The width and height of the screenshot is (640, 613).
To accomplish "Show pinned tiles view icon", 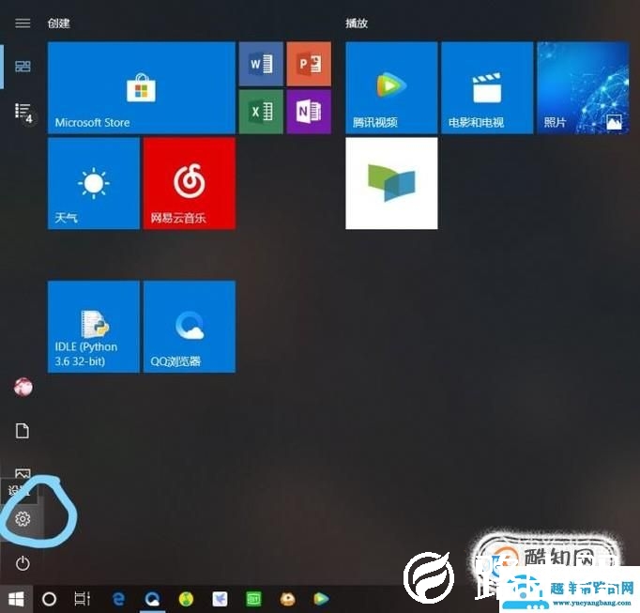I will 23,66.
